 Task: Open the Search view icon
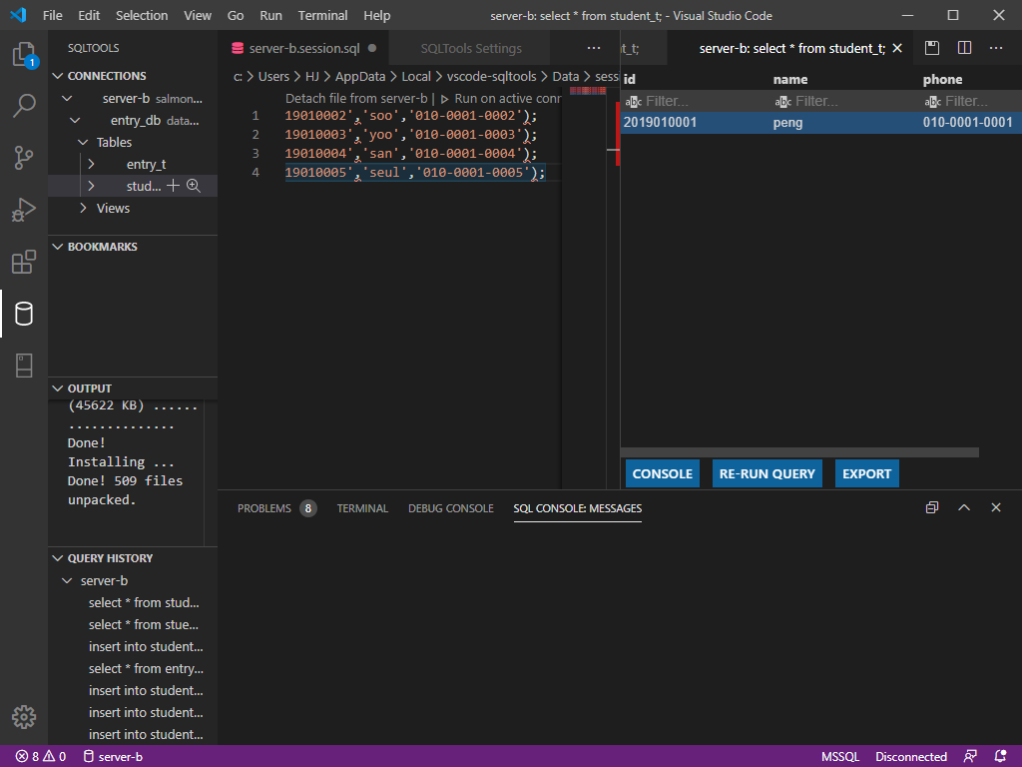click(24, 105)
